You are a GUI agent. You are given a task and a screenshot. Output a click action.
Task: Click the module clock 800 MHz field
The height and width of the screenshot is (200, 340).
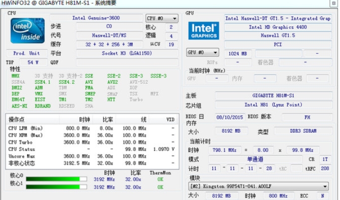[278, 196]
